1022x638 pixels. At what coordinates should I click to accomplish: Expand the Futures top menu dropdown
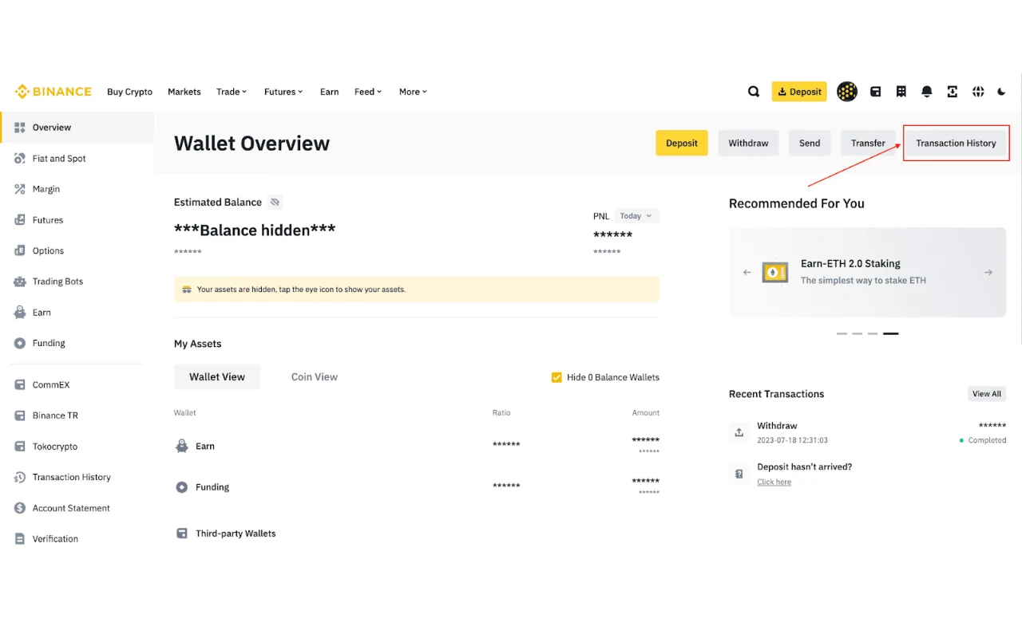[x=283, y=92]
